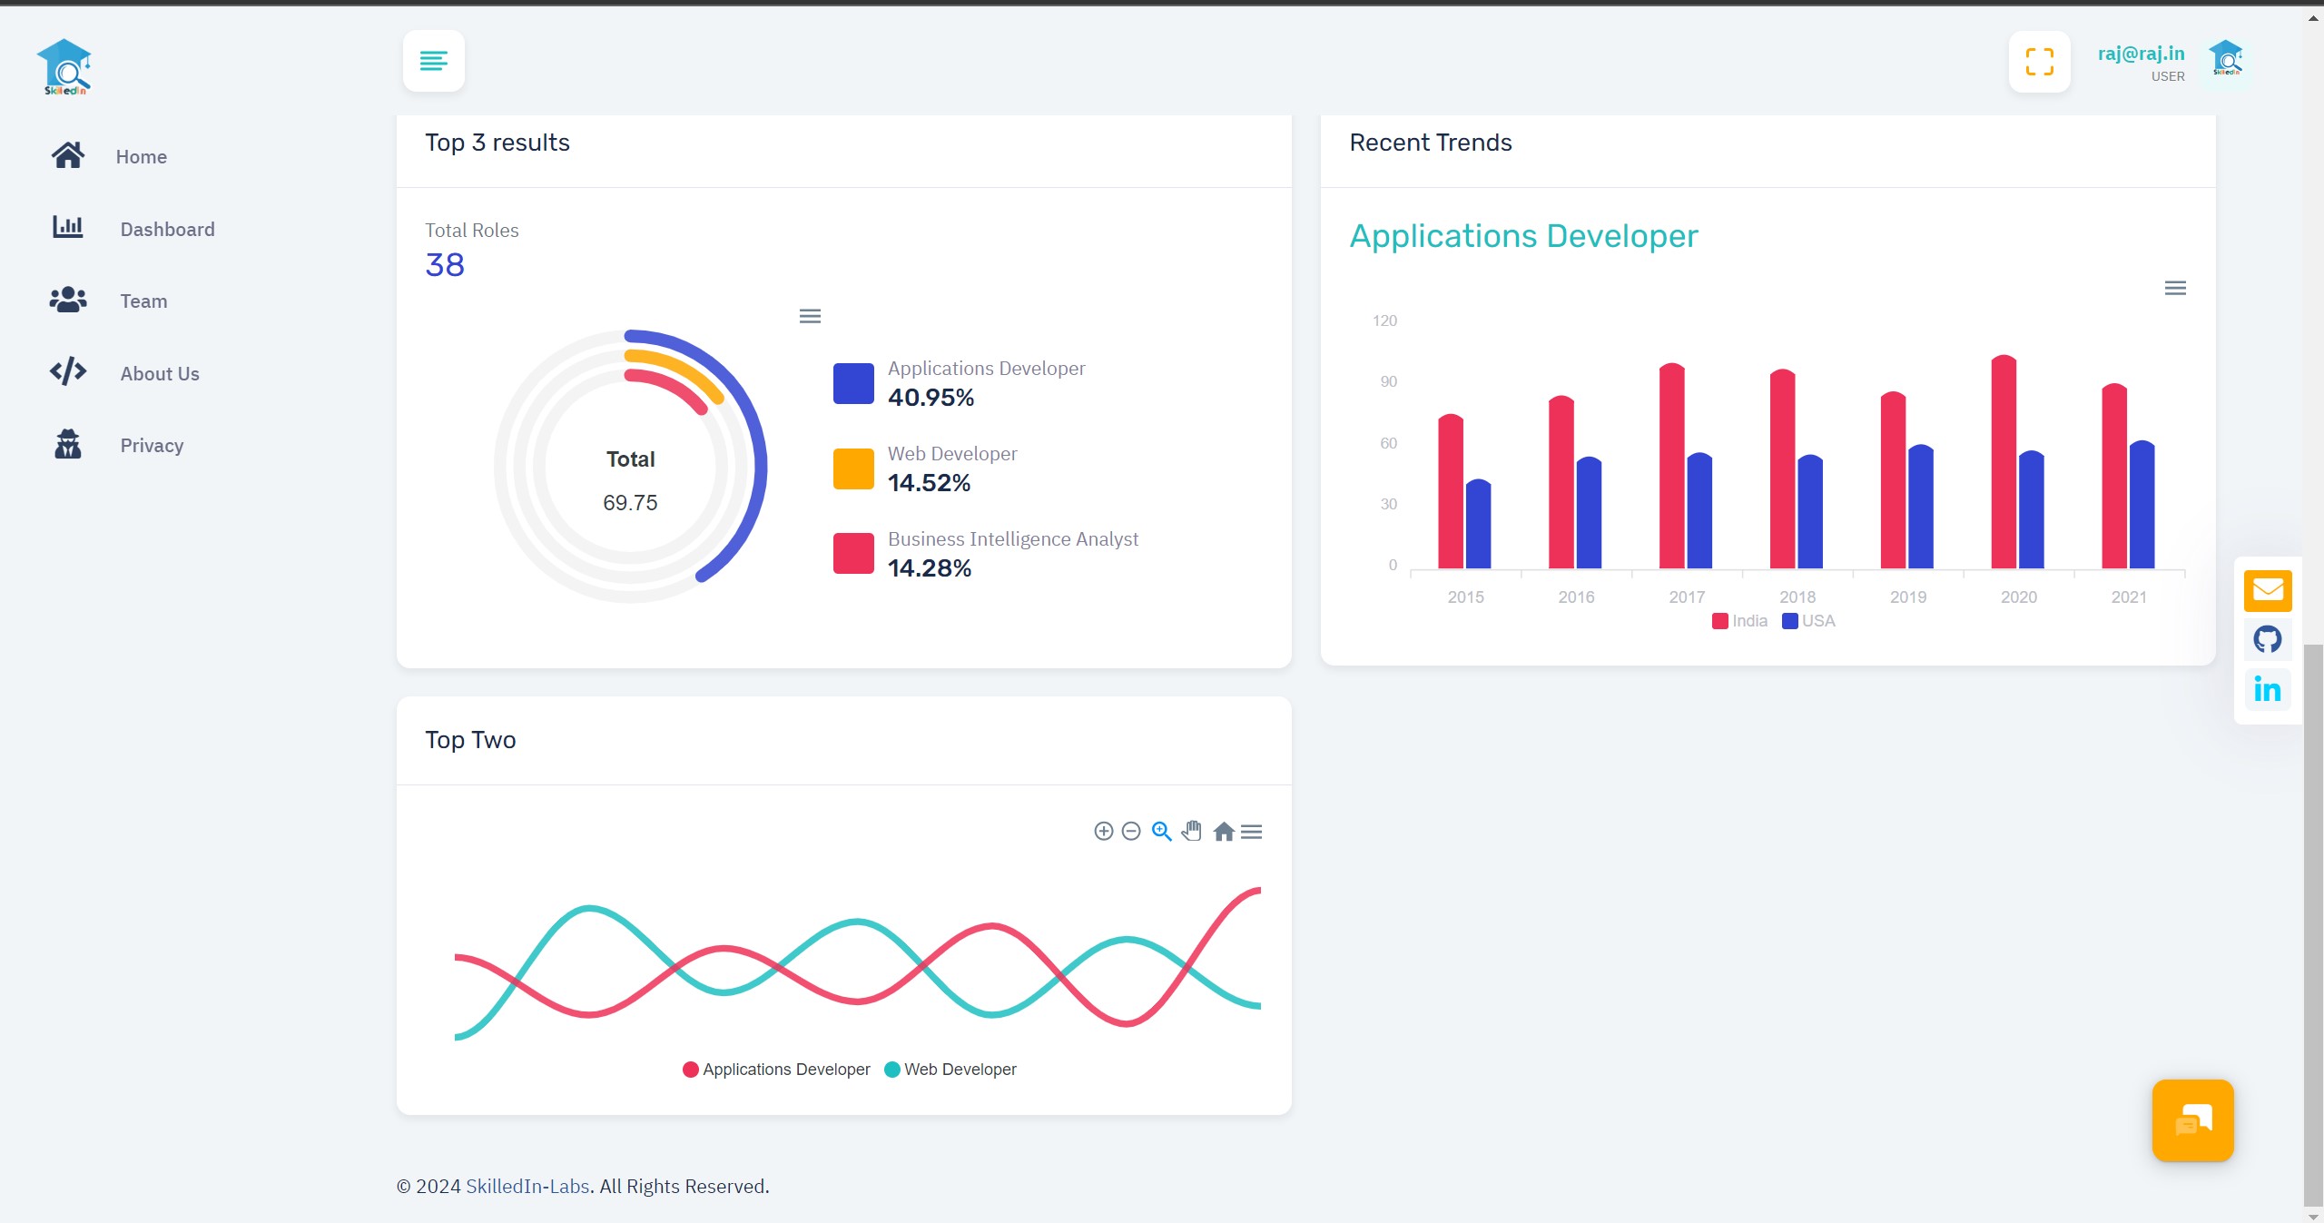Open the LinkedIn icon link
2324x1223 pixels.
point(2268,689)
